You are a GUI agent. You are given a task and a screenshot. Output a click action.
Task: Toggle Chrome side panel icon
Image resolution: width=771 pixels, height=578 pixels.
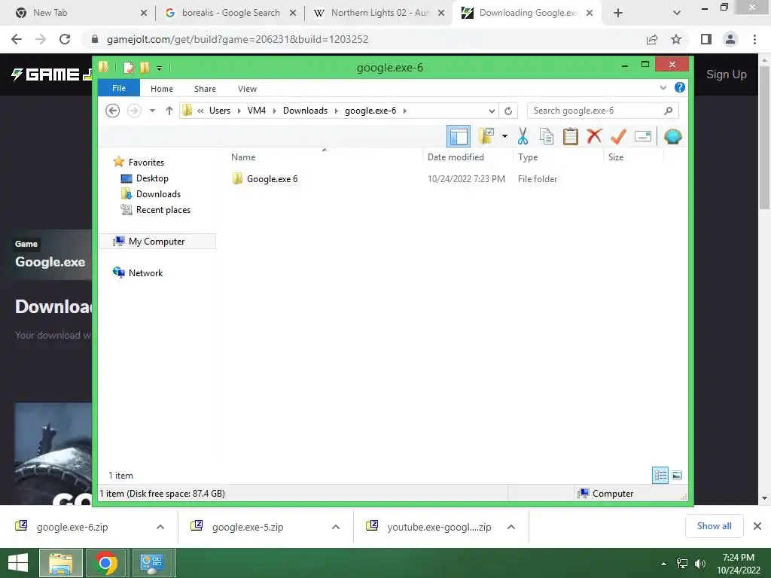point(706,39)
